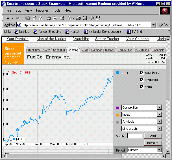Image resolution: width=172 pixels, height=160 pixels.
Task: Open the Competition dropdown
Action: 160,107
